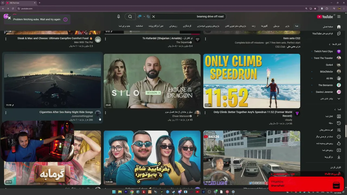
Task: Open Twitch Farsi Clips subscription
Action: point(326,51)
